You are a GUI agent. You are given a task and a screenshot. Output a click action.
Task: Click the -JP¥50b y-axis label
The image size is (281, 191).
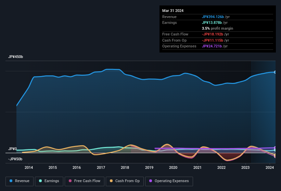click(x=15, y=159)
